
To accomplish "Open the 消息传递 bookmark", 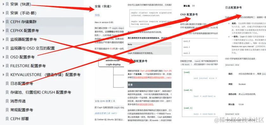I will pos(18,101).
